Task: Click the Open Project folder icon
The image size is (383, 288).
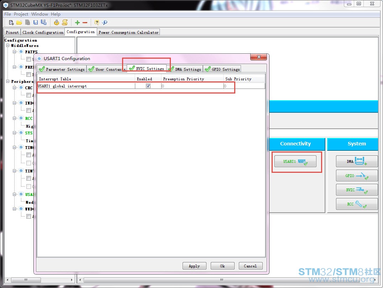Action: tap(19, 22)
